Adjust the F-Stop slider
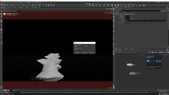 coord(148,19)
